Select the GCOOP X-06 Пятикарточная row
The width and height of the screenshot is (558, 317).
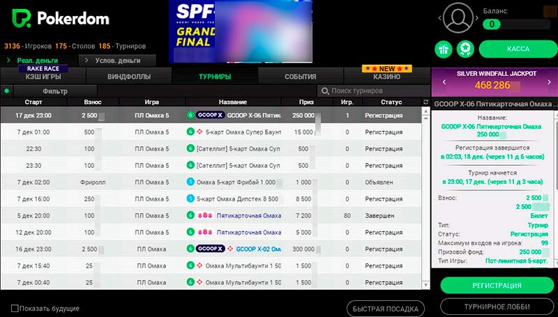click(x=211, y=115)
